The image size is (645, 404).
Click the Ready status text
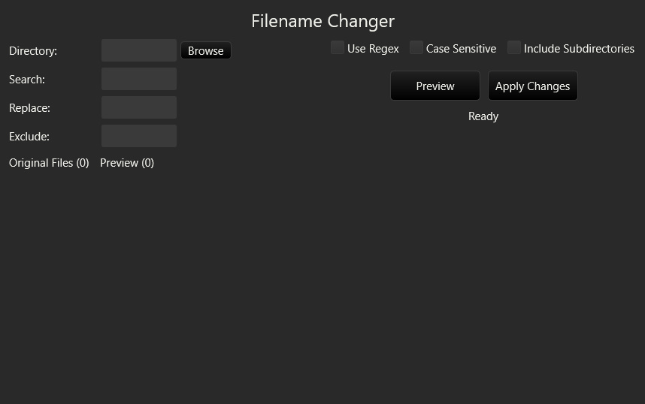click(483, 116)
